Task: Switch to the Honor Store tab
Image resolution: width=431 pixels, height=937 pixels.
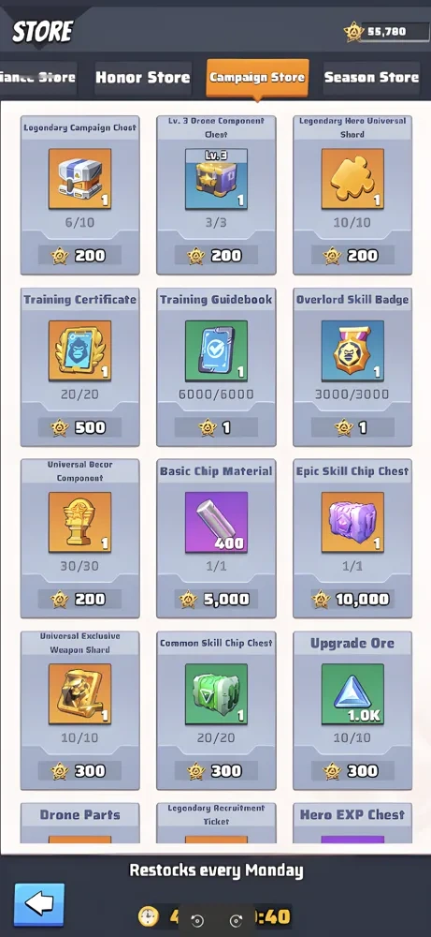Action: (143, 78)
